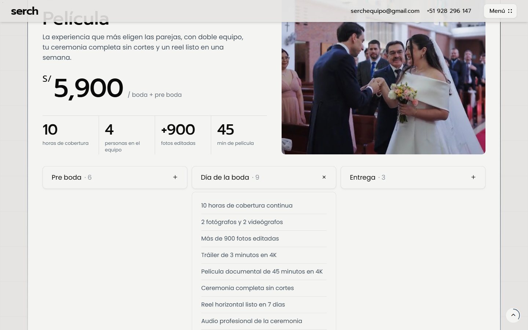528x330 pixels.
Task: Click the four-dot icon beside Menú
Action: 510,11
